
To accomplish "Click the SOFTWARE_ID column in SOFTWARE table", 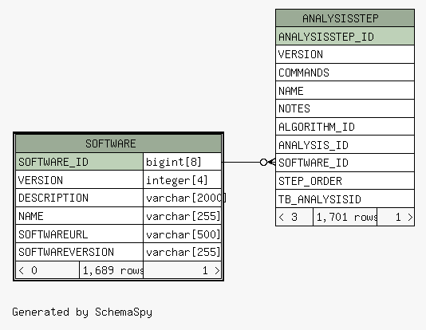I will (79, 162).
